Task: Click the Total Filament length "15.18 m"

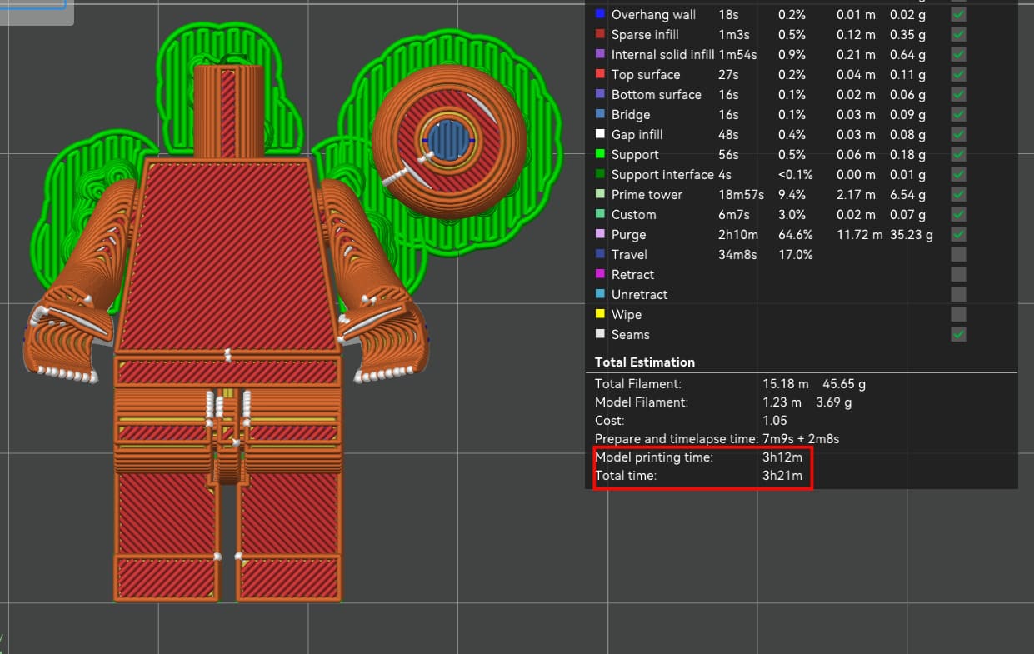Action: [x=785, y=384]
